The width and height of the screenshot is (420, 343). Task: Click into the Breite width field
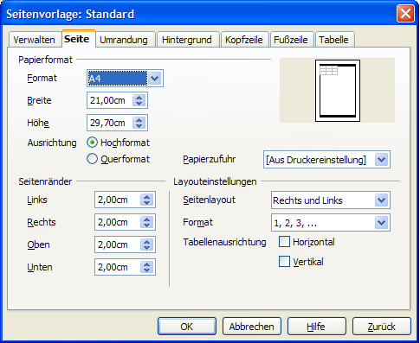tap(110, 100)
